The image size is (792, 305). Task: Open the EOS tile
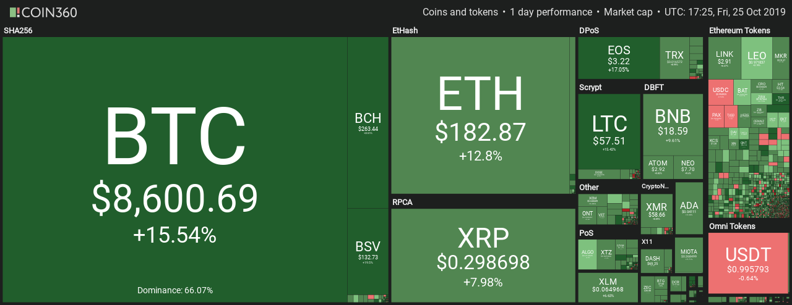pos(619,57)
